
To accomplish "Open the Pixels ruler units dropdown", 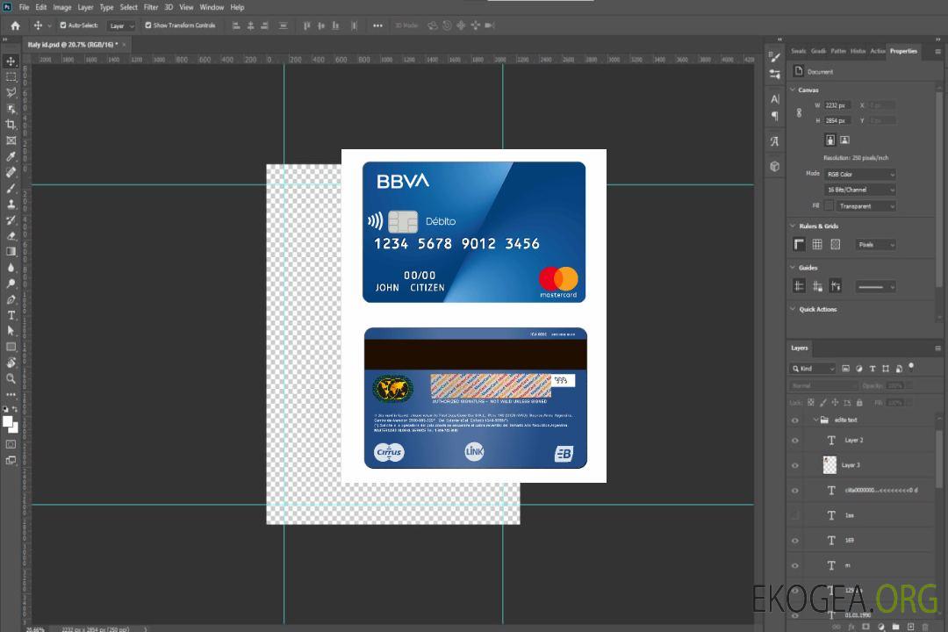I will point(876,245).
